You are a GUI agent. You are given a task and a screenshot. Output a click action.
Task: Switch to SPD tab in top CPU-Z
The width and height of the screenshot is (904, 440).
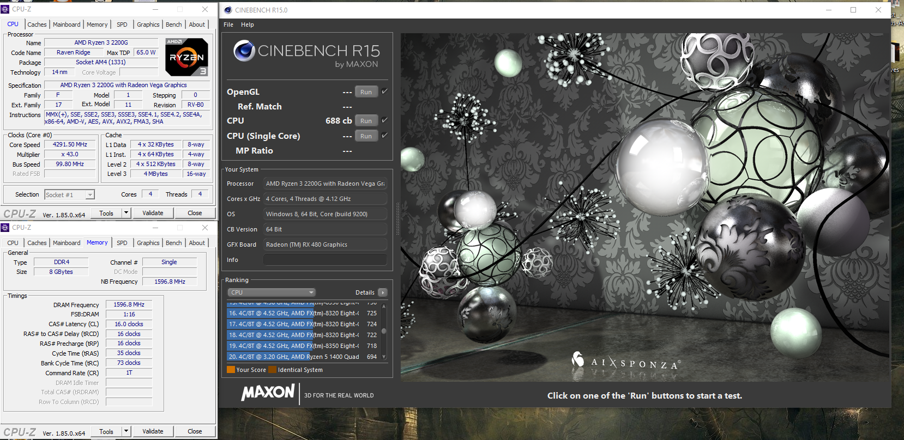point(122,25)
